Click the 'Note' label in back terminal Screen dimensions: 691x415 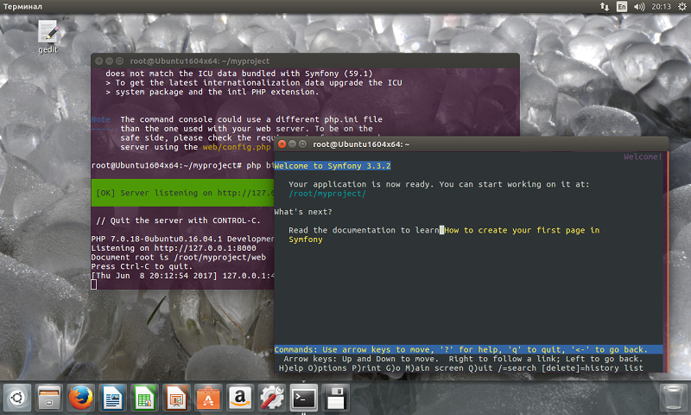point(100,119)
